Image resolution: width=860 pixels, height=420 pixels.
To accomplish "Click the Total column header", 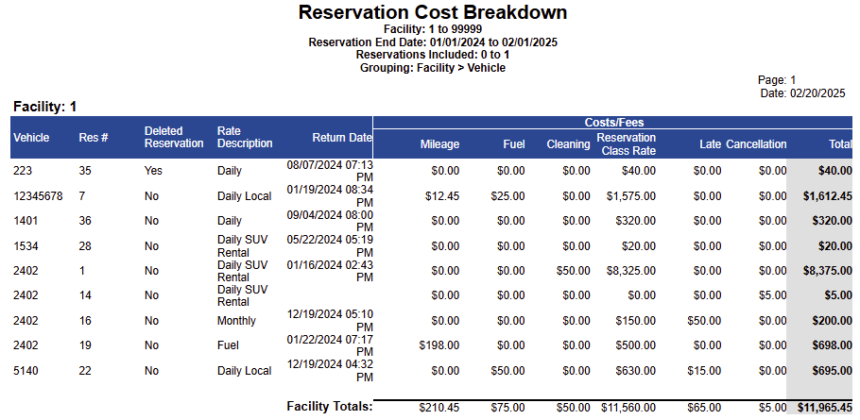I will coord(839,144).
